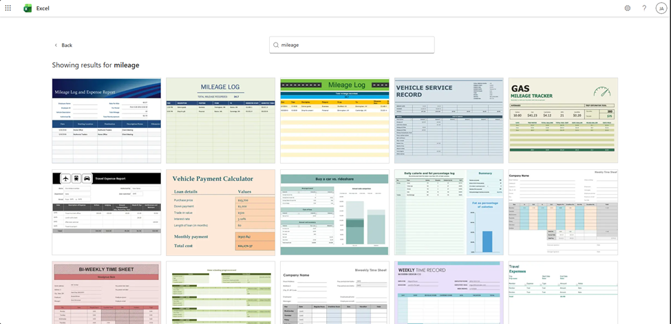Open Mileage Log and Expense Report template

coord(107,120)
